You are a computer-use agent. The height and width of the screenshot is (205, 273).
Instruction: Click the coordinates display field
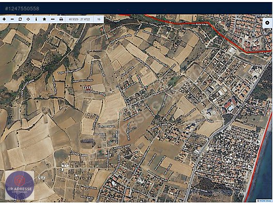[x=80, y=19]
